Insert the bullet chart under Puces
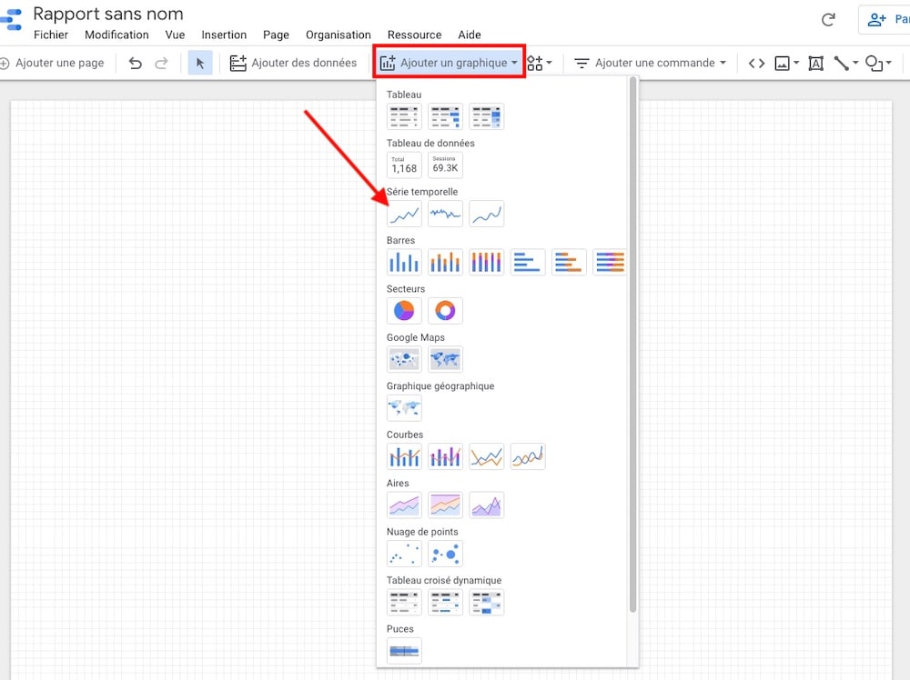This screenshot has width=910, height=680. 404,651
